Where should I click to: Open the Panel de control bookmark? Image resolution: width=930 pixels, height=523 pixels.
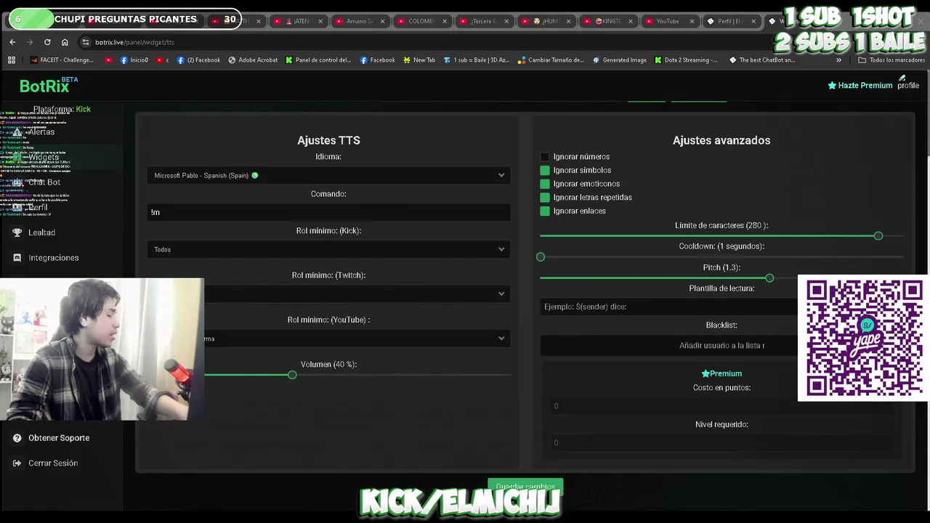318,60
